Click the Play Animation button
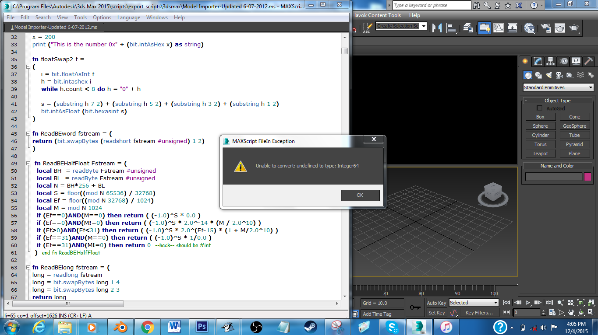 528,303
